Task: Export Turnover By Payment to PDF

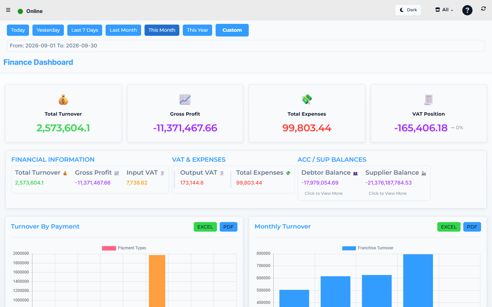Action: pos(229,227)
